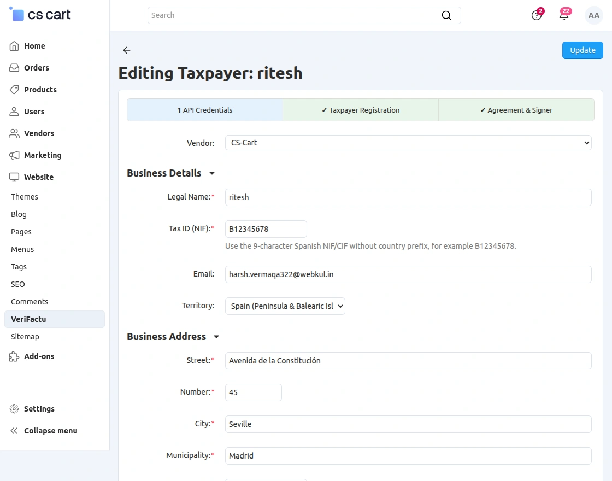This screenshot has height=481, width=612.
Task: Switch to the Agreement & Signer step tab
Action: [x=516, y=110]
